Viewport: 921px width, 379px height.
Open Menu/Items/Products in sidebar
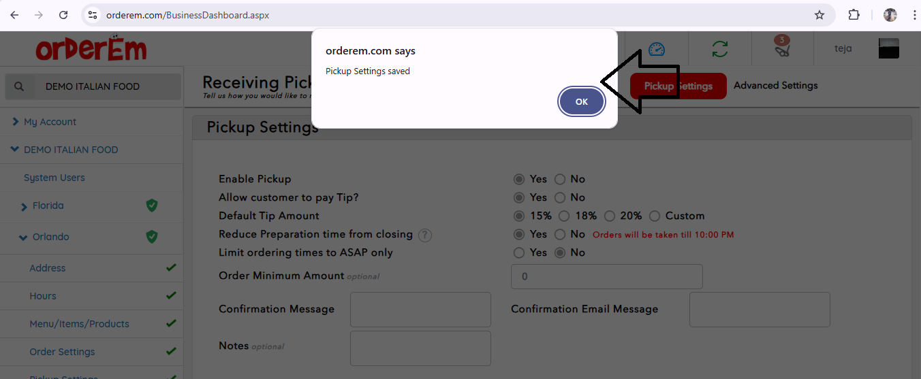pyautogui.click(x=79, y=324)
